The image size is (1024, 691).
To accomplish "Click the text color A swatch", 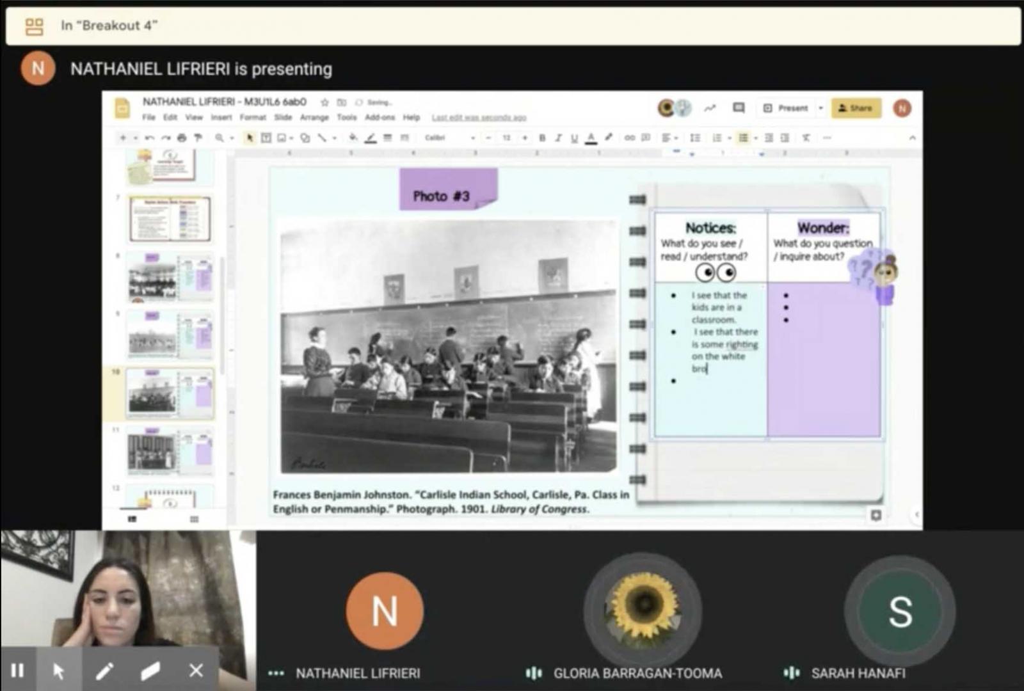I will click(x=591, y=138).
